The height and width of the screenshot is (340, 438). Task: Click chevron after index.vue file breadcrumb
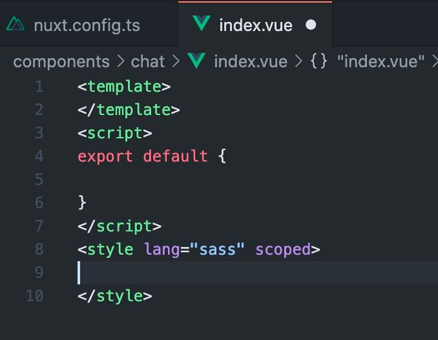coord(298,61)
